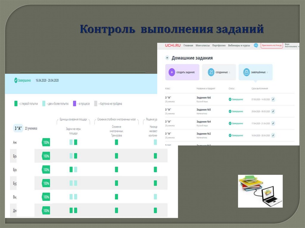Click the green 'с первой попытки' legend swatch
305x228 pixels.
[16, 104]
